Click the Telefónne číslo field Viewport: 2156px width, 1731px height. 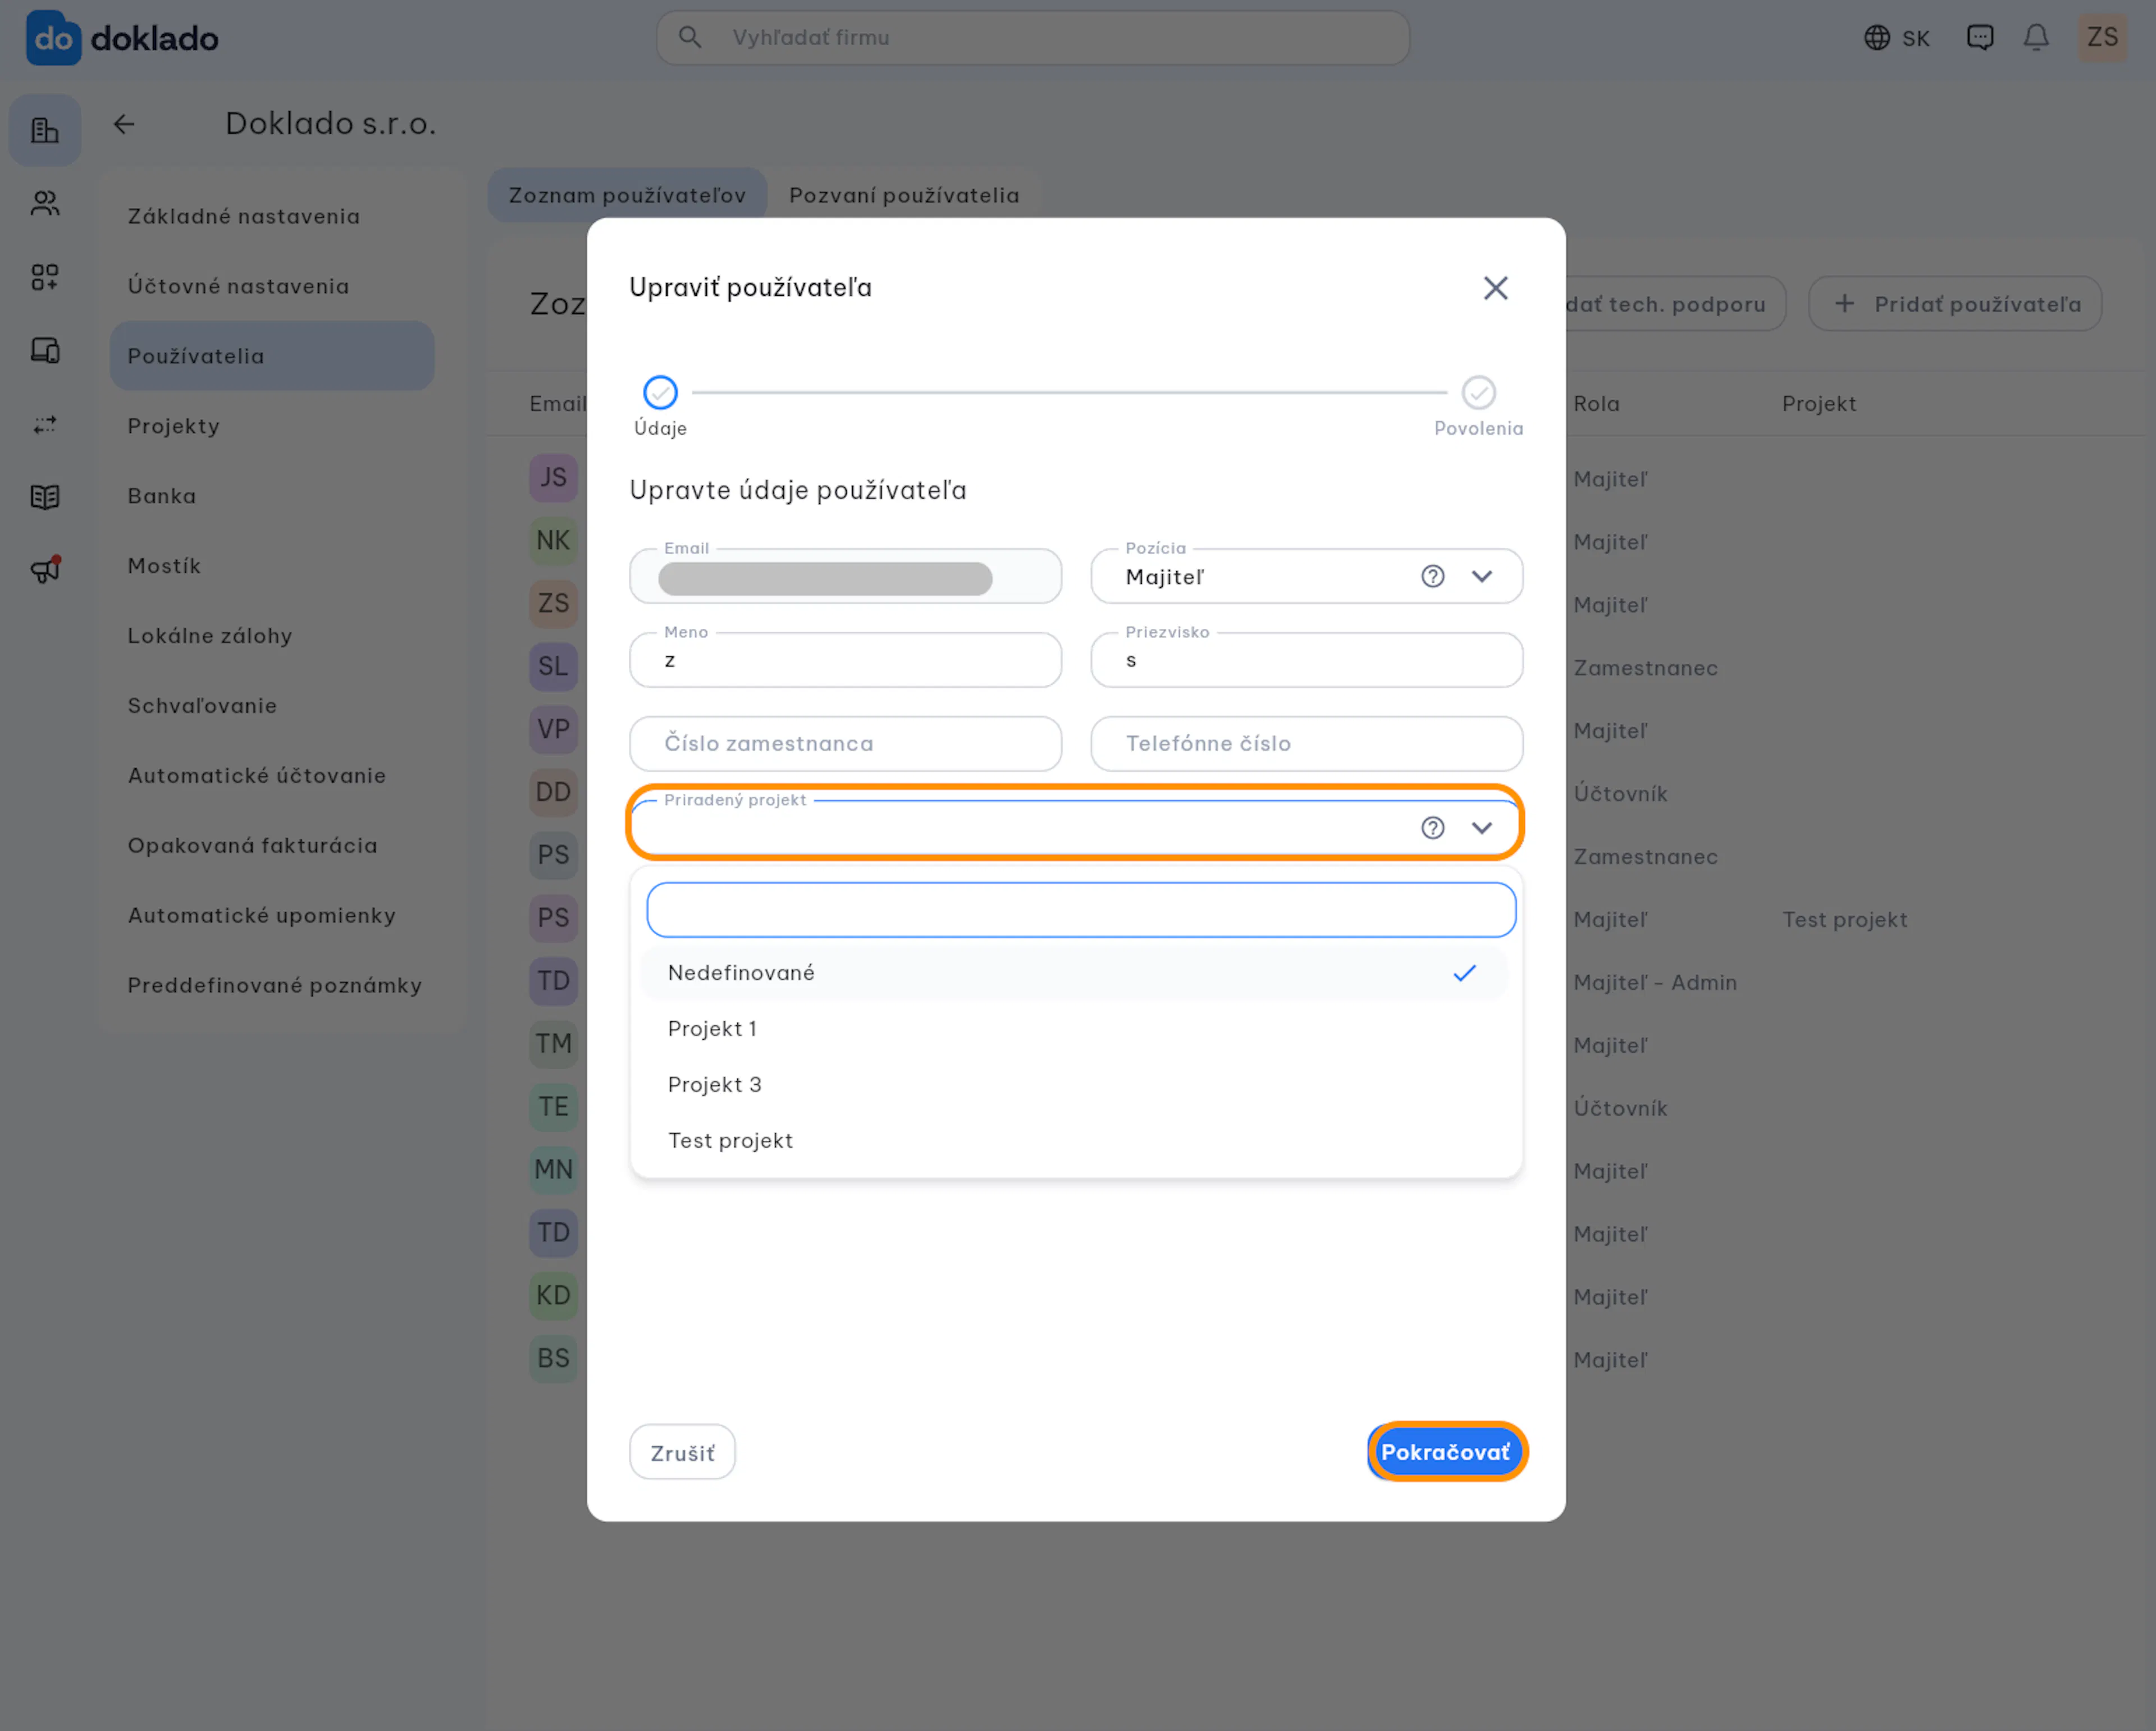pyautogui.click(x=1306, y=744)
